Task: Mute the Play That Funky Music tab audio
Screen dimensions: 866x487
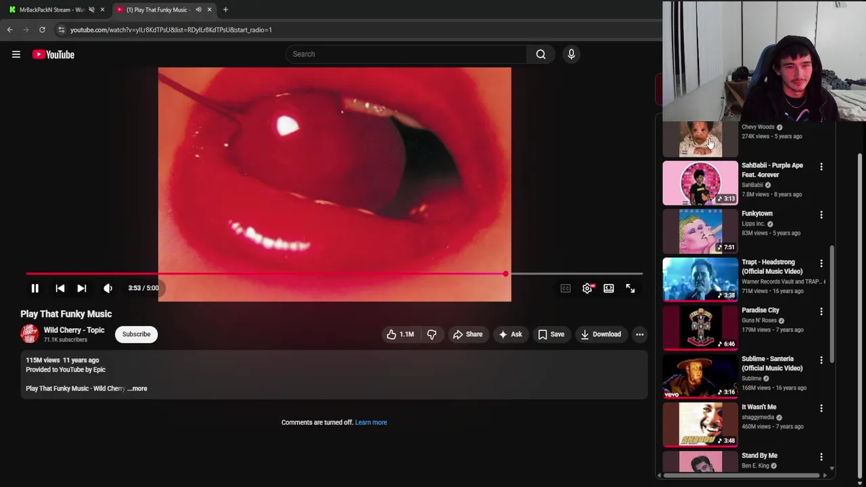Action: pyautogui.click(x=198, y=9)
